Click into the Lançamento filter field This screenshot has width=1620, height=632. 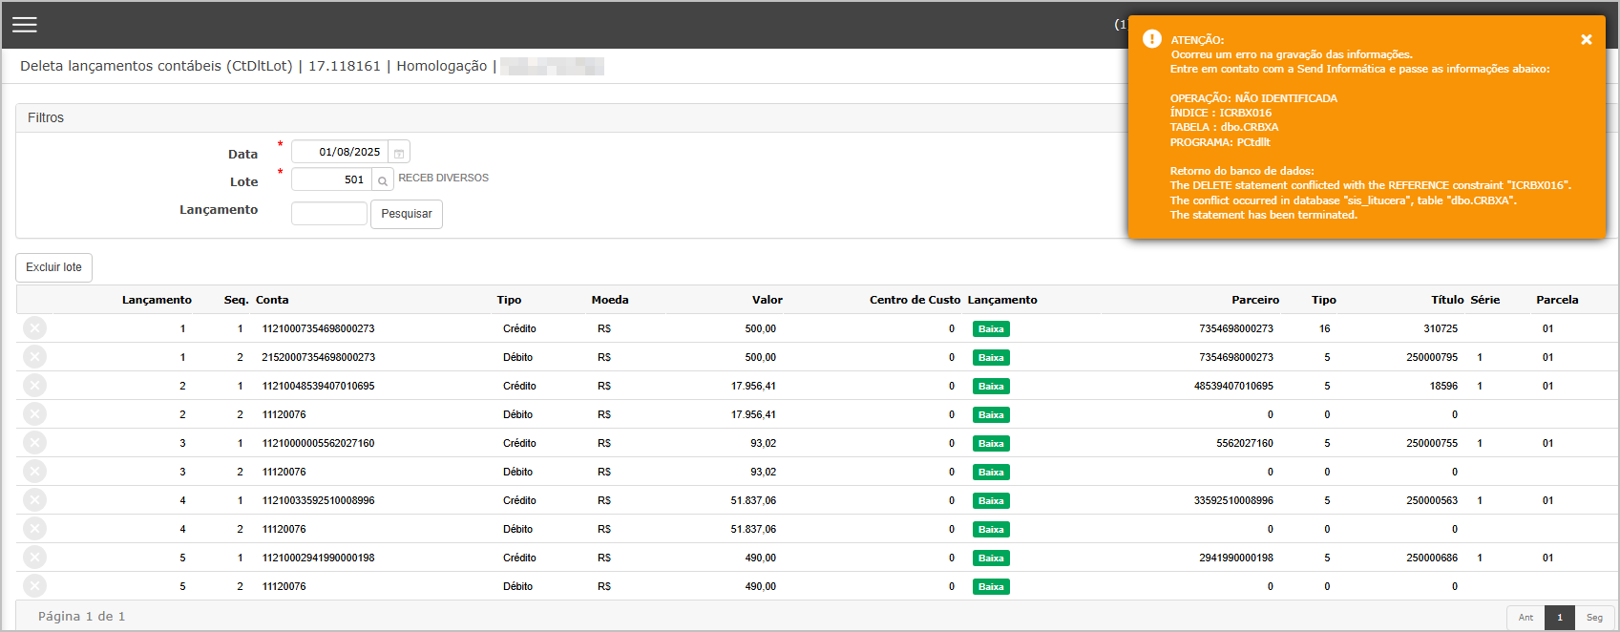[328, 214]
